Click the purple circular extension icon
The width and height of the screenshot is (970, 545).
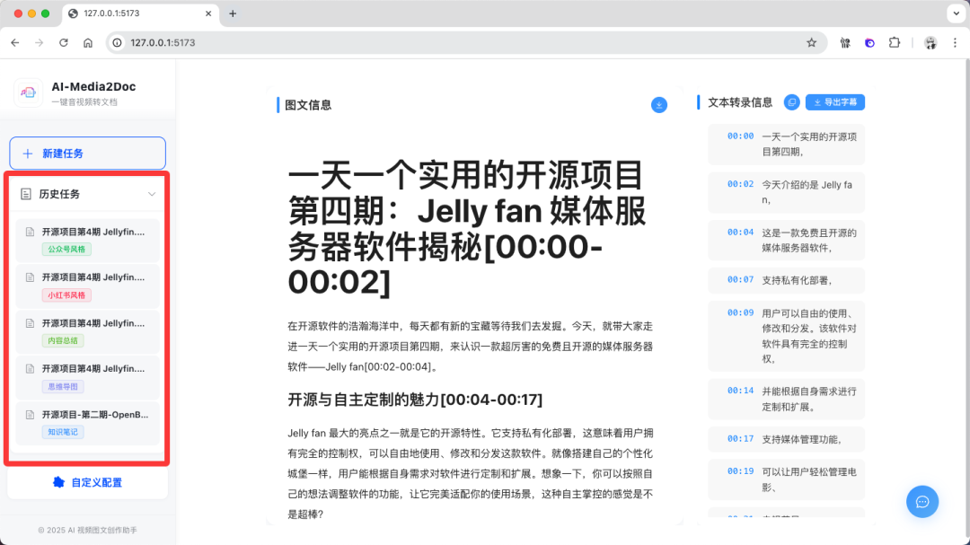tap(869, 43)
